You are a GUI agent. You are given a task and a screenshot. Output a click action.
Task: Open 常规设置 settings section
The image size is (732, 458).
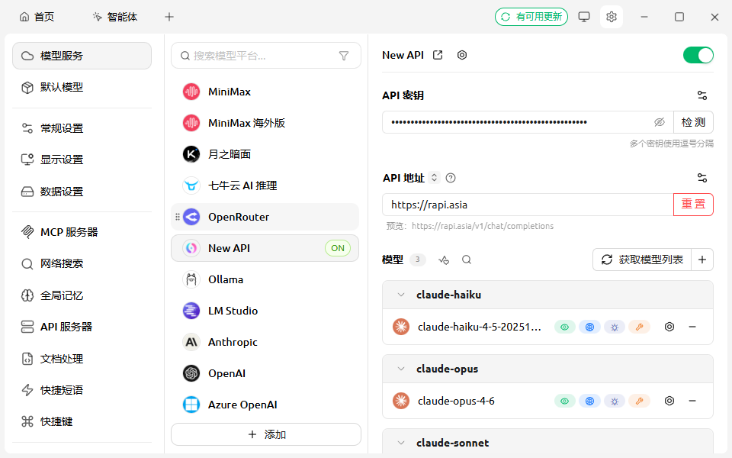point(82,128)
